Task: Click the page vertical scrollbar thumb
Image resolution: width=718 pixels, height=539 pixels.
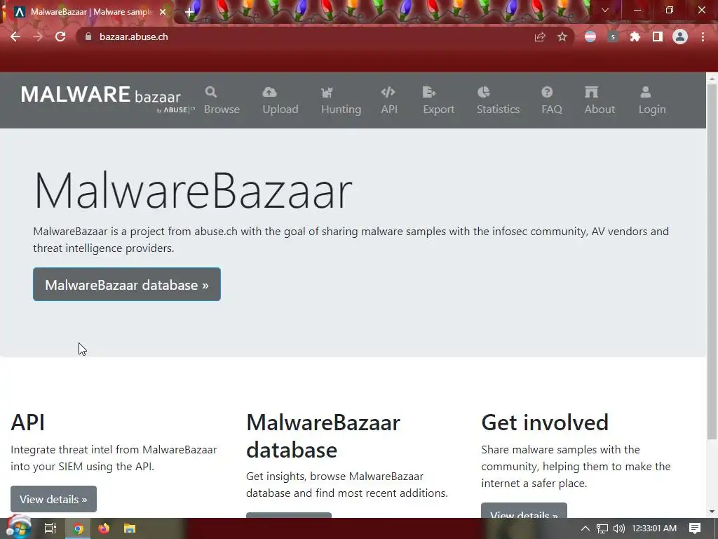Action: click(712, 261)
